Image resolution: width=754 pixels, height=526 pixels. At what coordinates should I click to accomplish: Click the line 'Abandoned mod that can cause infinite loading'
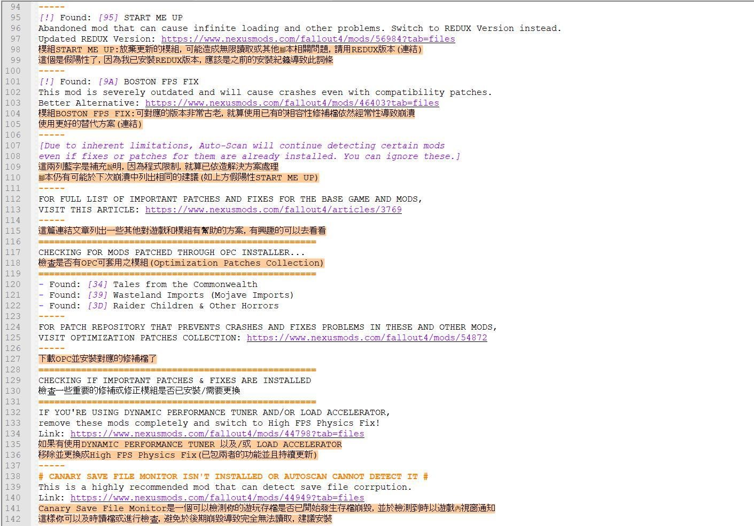300,28
